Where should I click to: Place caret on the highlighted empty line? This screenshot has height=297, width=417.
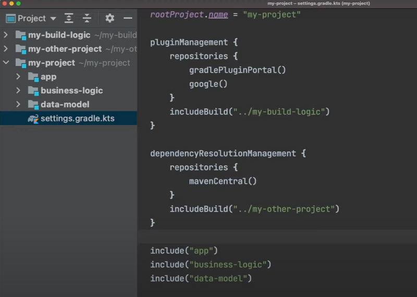point(278,237)
